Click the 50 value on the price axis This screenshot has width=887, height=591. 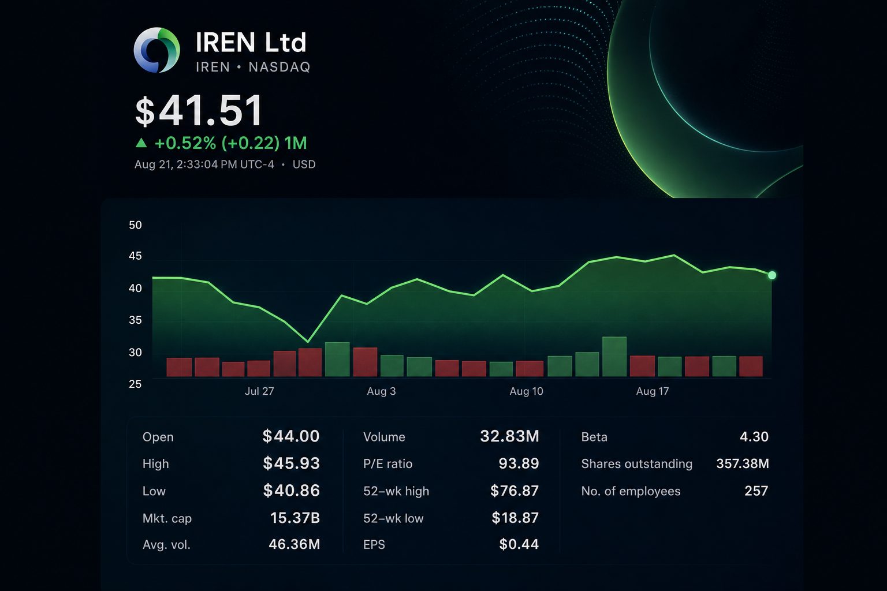click(135, 225)
